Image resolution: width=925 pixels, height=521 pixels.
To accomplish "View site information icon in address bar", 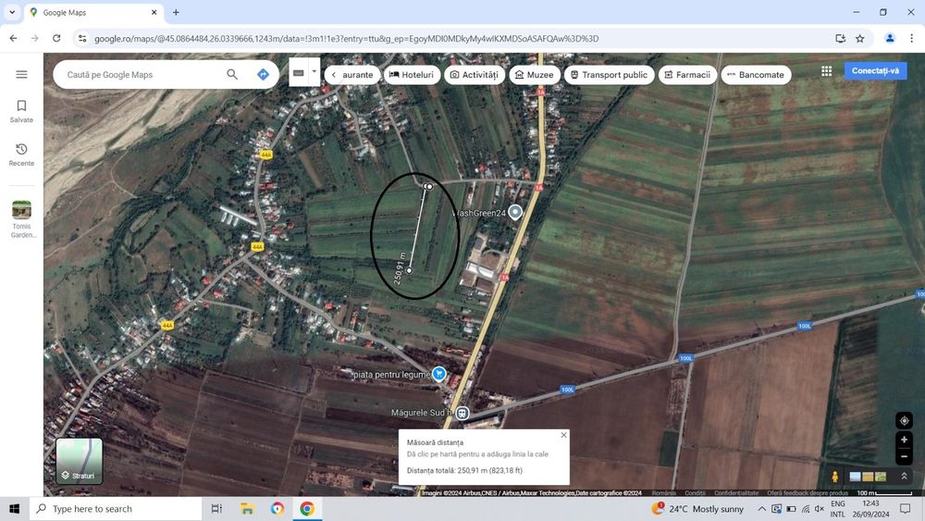I will [x=82, y=38].
